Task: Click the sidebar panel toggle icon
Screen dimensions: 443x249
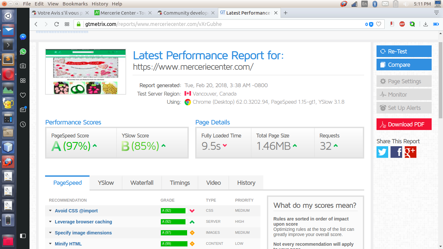Action: 23,236
